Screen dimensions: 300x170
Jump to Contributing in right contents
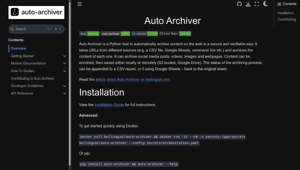[x=286, y=19]
